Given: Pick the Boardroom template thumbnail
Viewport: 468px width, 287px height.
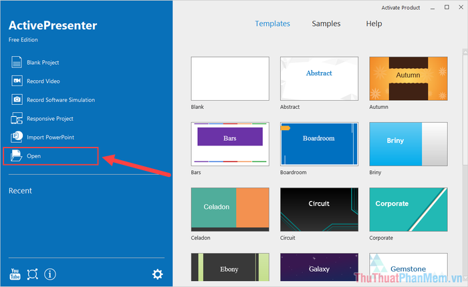Looking at the screenshot, I should [319, 144].
